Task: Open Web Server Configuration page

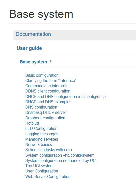Action: [48, 177]
